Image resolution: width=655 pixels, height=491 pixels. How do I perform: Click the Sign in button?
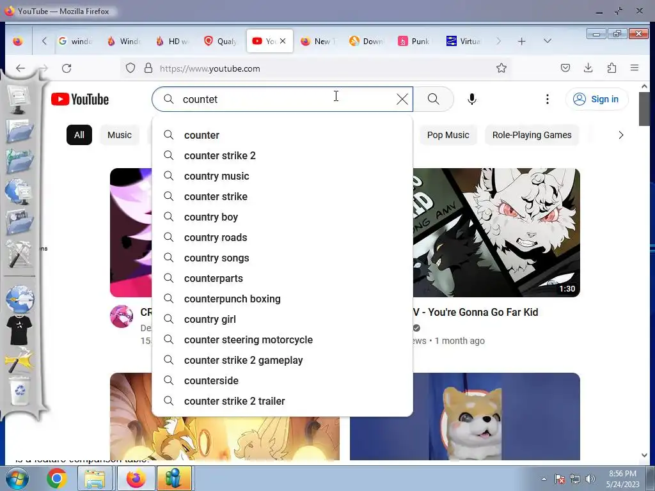[x=597, y=99]
